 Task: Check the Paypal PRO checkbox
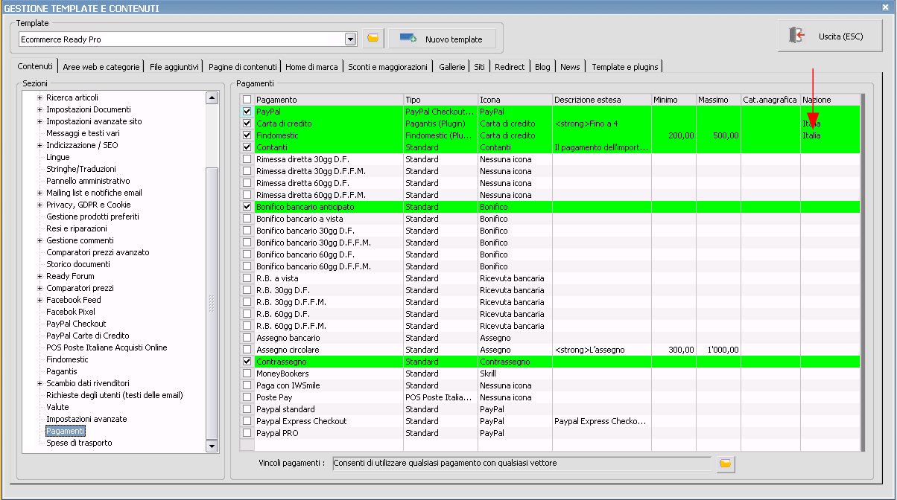tap(247, 433)
